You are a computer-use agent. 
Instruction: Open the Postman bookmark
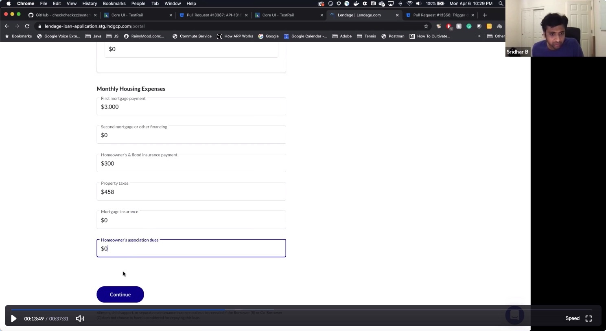pos(393,36)
